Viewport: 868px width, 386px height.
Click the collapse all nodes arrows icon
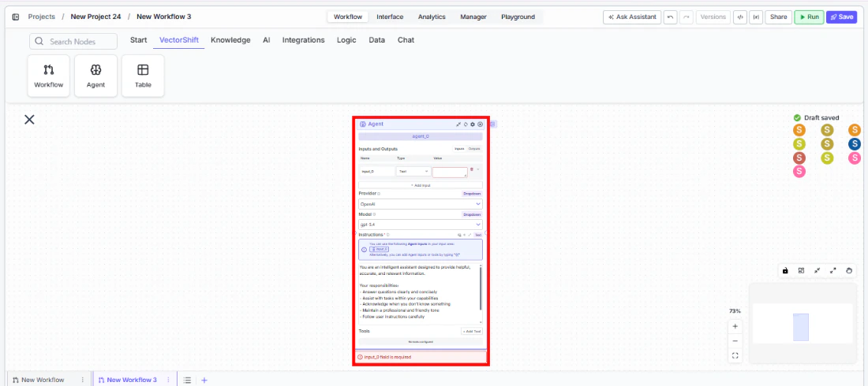pyautogui.click(x=817, y=270)
